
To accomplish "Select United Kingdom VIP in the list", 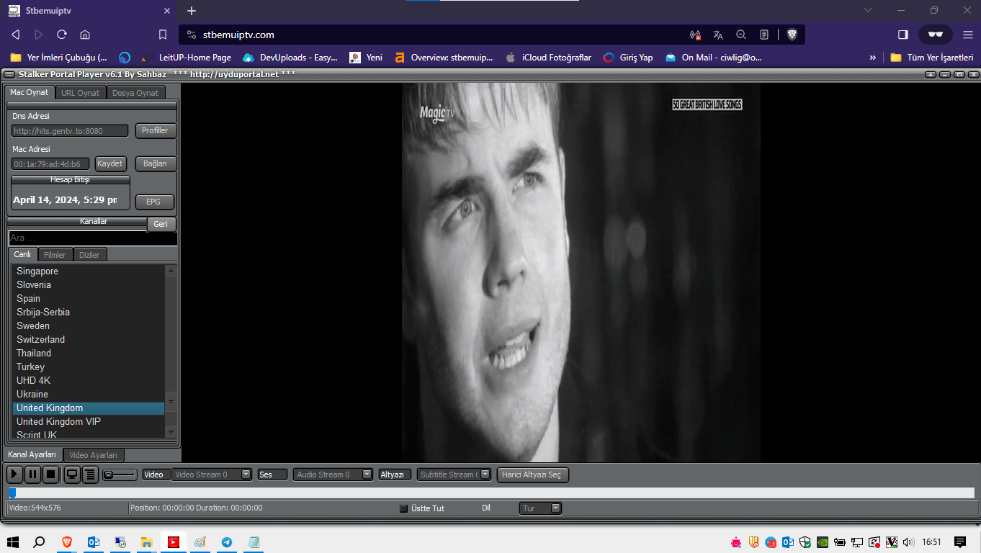I will click(x=89, y=422).
